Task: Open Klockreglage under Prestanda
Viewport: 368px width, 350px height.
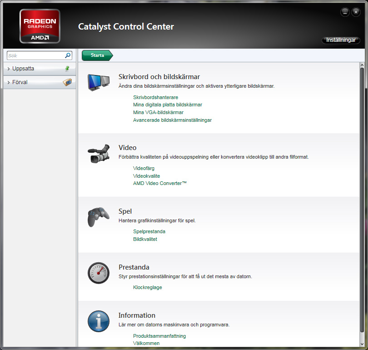Action: (147, 287)
